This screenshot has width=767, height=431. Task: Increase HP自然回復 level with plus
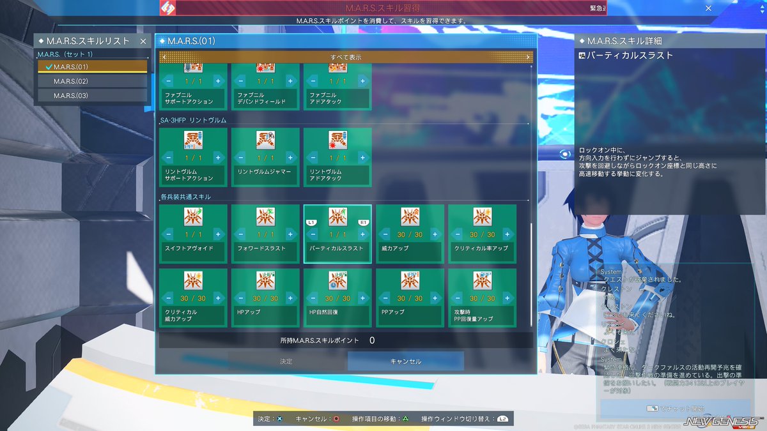[x=362, y=298]
